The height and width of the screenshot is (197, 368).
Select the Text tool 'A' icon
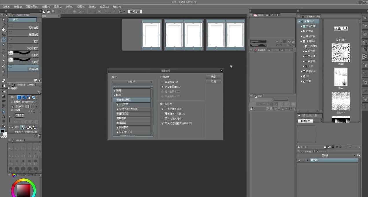click(x=4, y=116)
